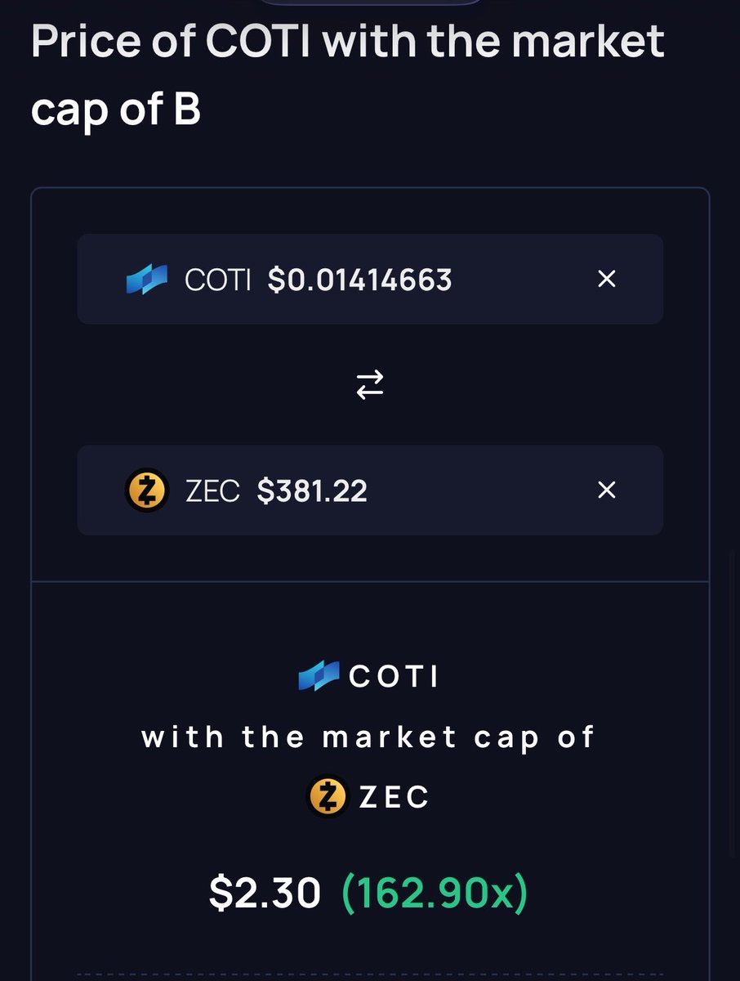Click the green 162.90x multiplier
Viewport: 740px width, 981px height.
point(435,893)
